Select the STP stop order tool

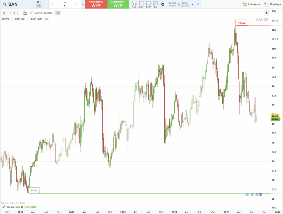click(148, 4)
